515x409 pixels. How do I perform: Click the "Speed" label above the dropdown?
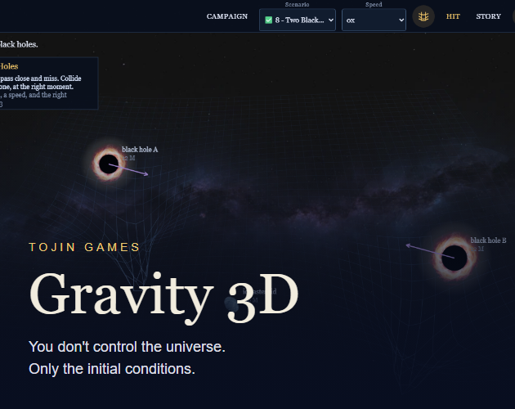click(x=374, y=5)
